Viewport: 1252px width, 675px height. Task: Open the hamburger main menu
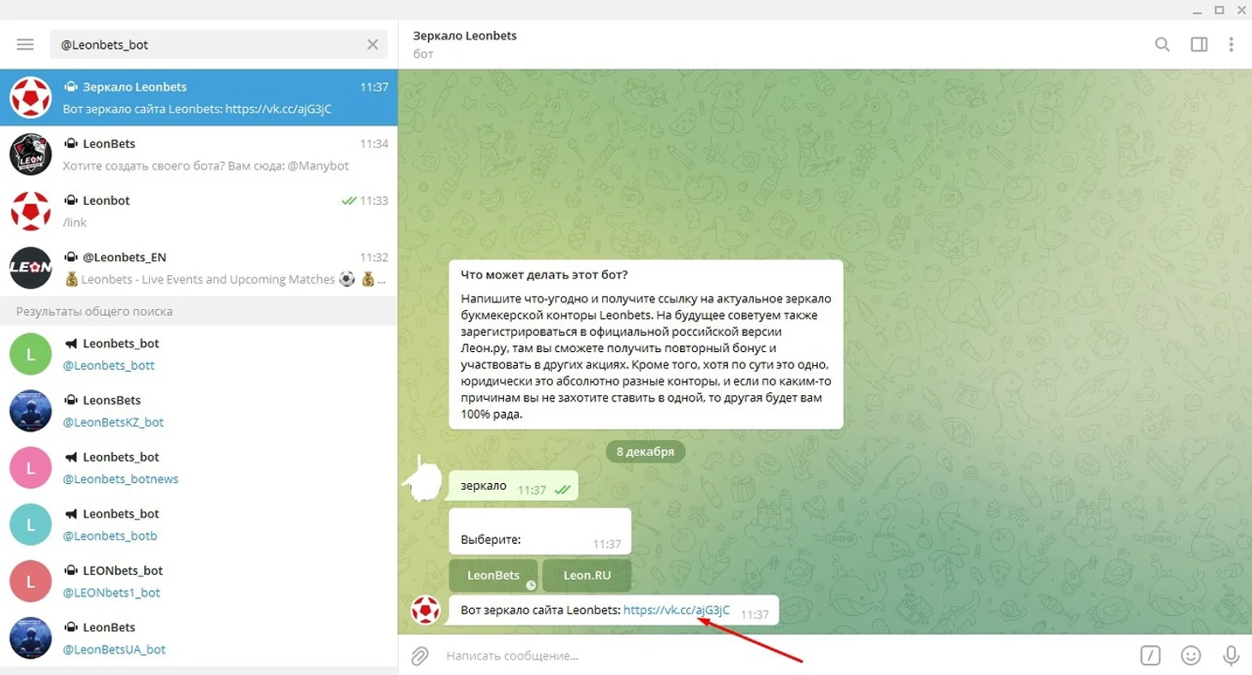click(25, 45)
